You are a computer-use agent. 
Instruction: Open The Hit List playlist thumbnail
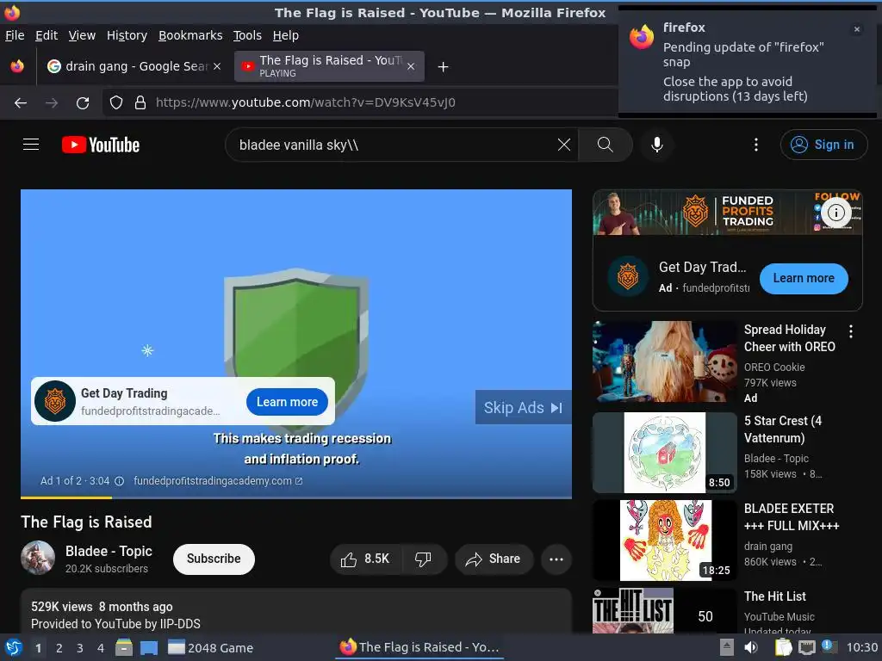[664, 611]
